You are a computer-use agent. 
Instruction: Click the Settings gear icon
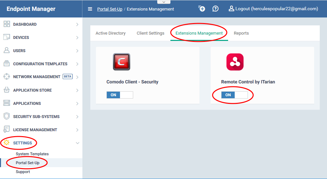pyautogui.click(x=7, y=142)
